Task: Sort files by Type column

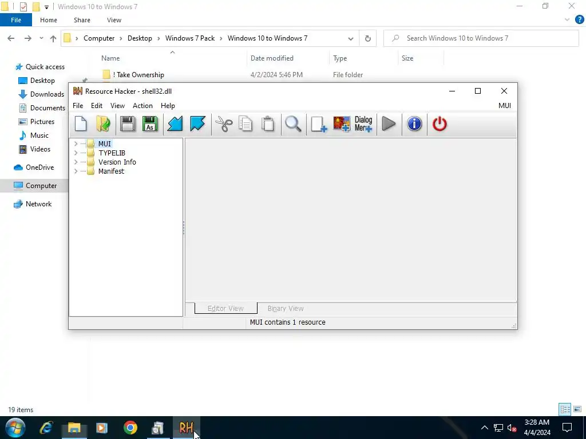Action: pyautogui.click(x=340, y=58)
